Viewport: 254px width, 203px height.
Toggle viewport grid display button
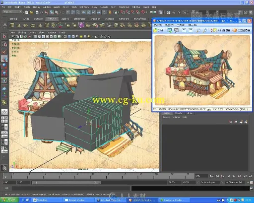tap(35, 37)
